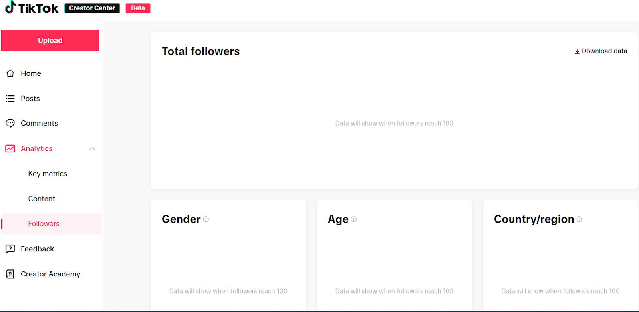Click the Download data link
The width and height of the screenshot is (639, 312).
tap(601, 51)
